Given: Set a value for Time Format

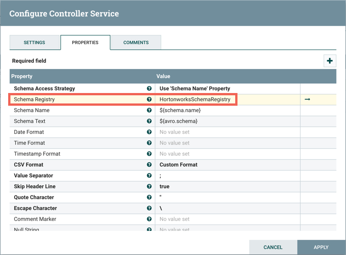Looking at the screenshot, I should (x=227, y=143).
